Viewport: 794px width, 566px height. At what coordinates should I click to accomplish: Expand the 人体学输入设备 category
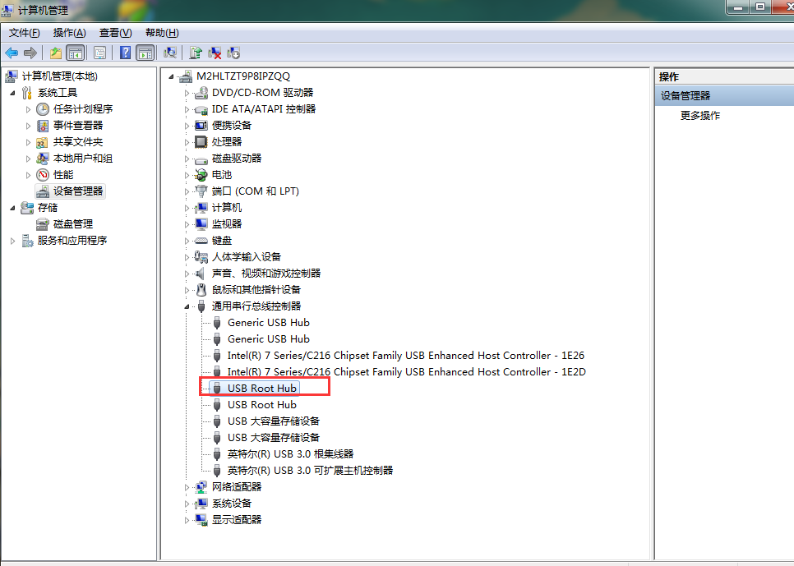pos(187,257)
